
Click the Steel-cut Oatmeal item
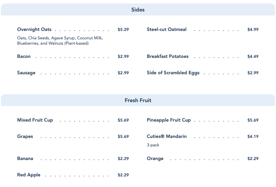[167, 30]
